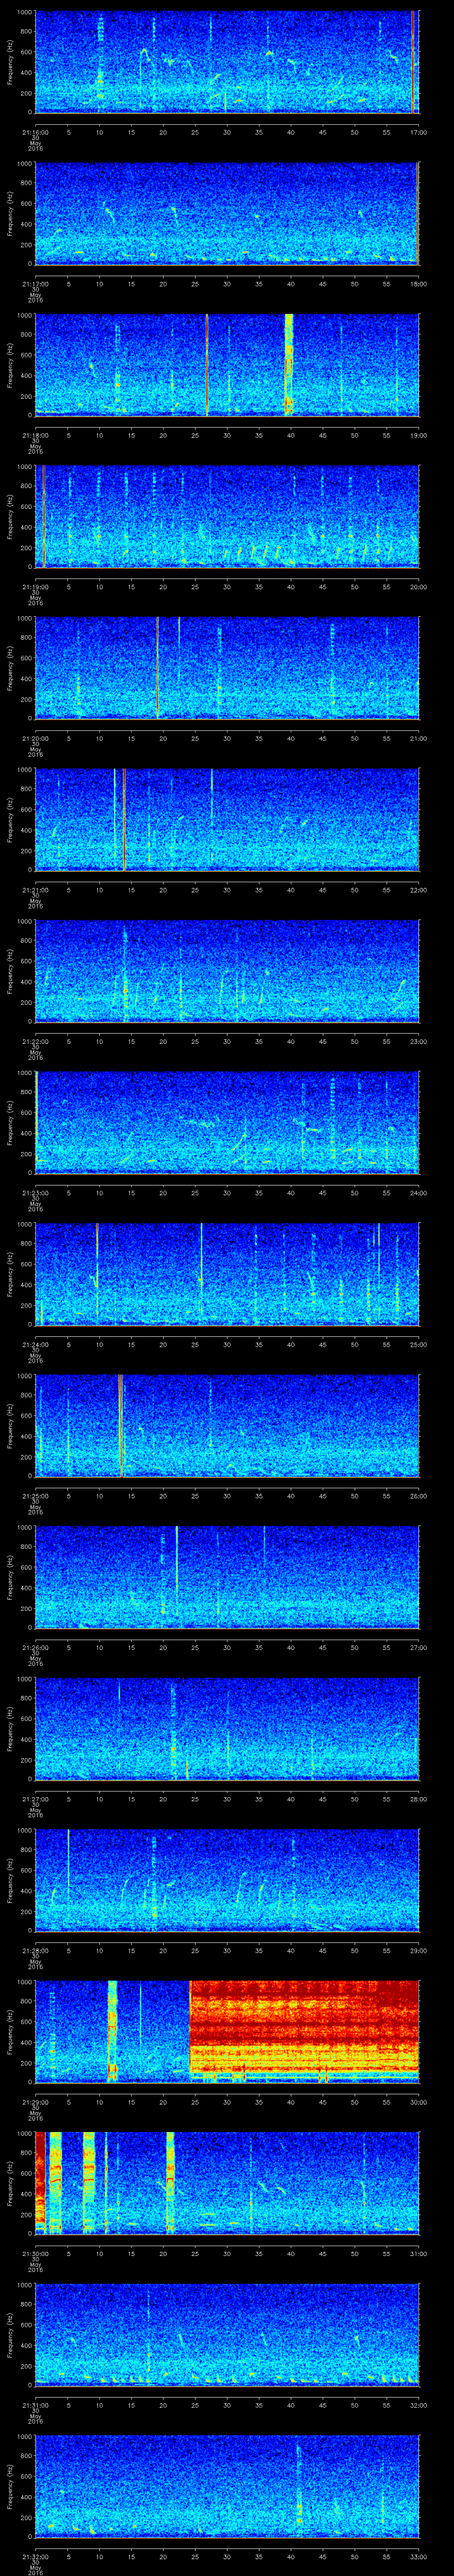Select the spectrogram panel starting at 21:18:00

[x=227, y=365]
